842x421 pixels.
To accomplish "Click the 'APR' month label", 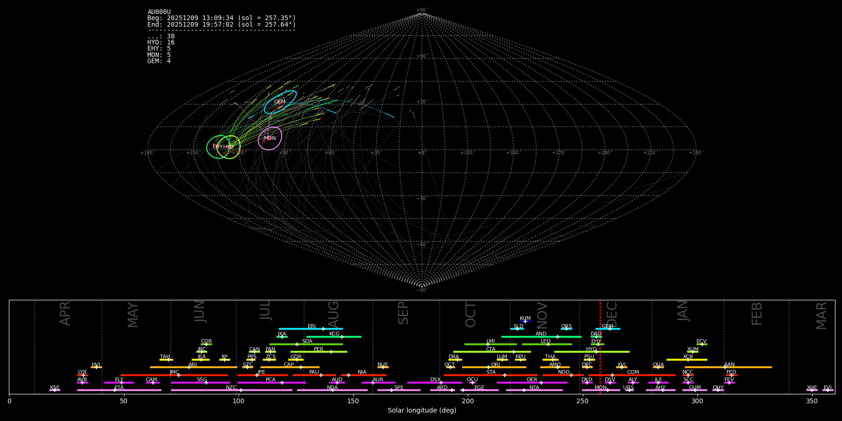I will point(65,313).
